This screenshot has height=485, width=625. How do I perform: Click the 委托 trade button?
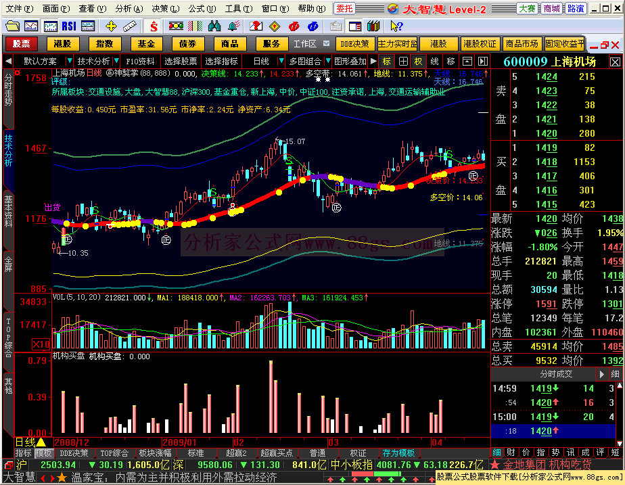[x=344, y=9]
